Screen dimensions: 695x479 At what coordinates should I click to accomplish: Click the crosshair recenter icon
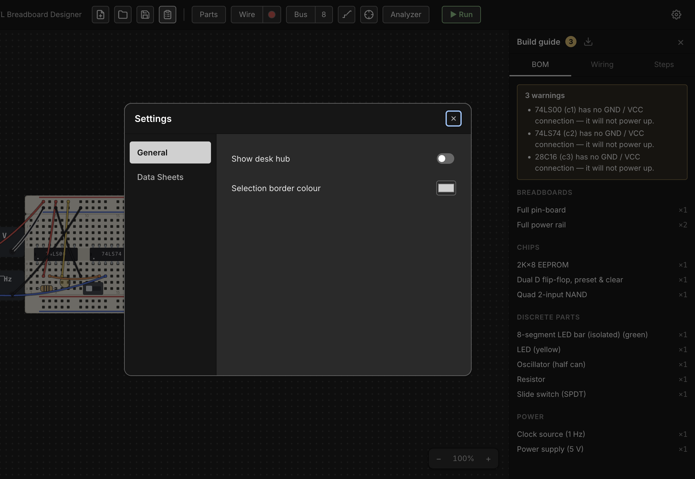tap(369, 15)
